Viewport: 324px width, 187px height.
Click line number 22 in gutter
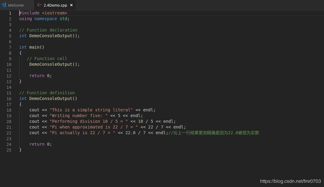coord(9,133)
